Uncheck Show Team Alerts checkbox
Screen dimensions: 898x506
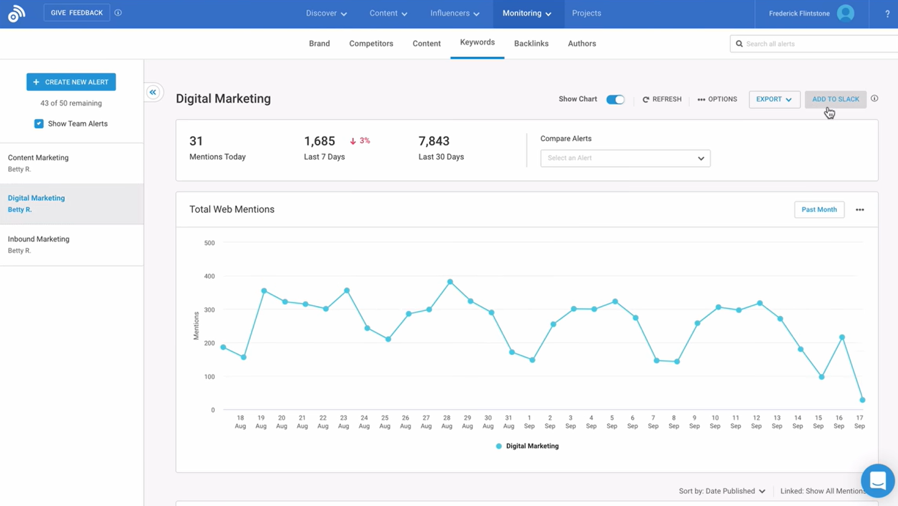coord(39,124)
